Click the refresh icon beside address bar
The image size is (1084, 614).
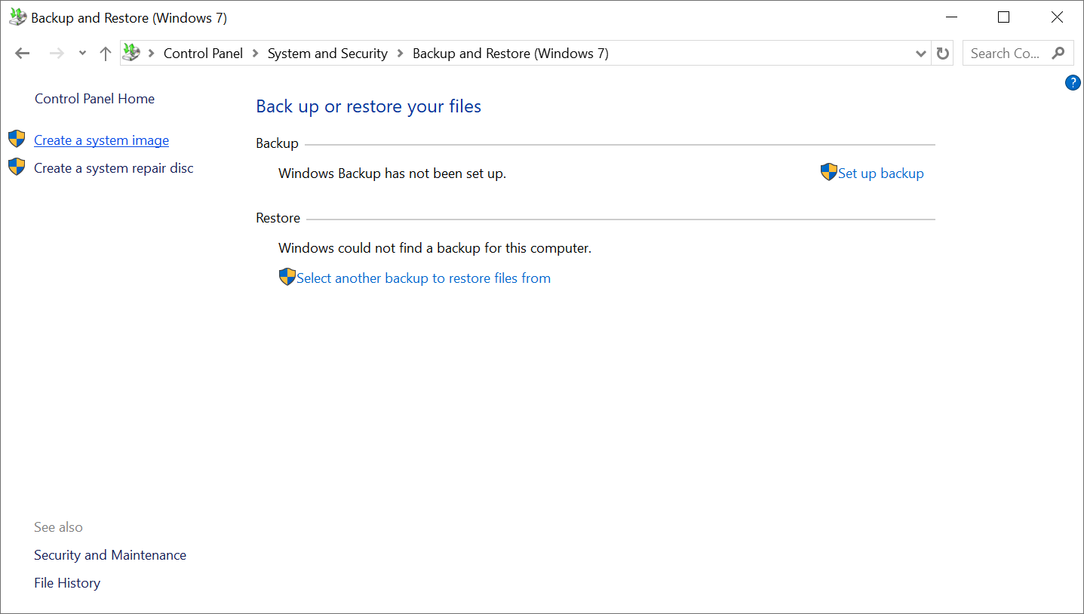[942, 54]
